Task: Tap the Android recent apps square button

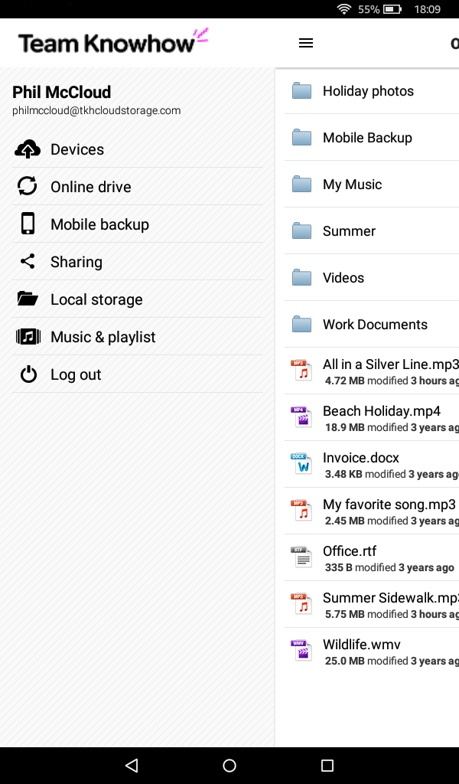Action: click(327, 765)
